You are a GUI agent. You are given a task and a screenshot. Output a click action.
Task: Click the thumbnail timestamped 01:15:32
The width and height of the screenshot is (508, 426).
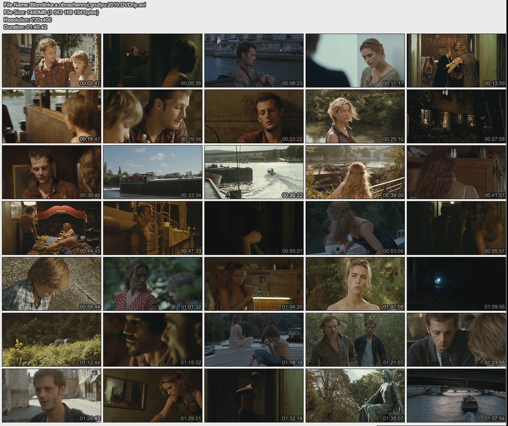153,340
